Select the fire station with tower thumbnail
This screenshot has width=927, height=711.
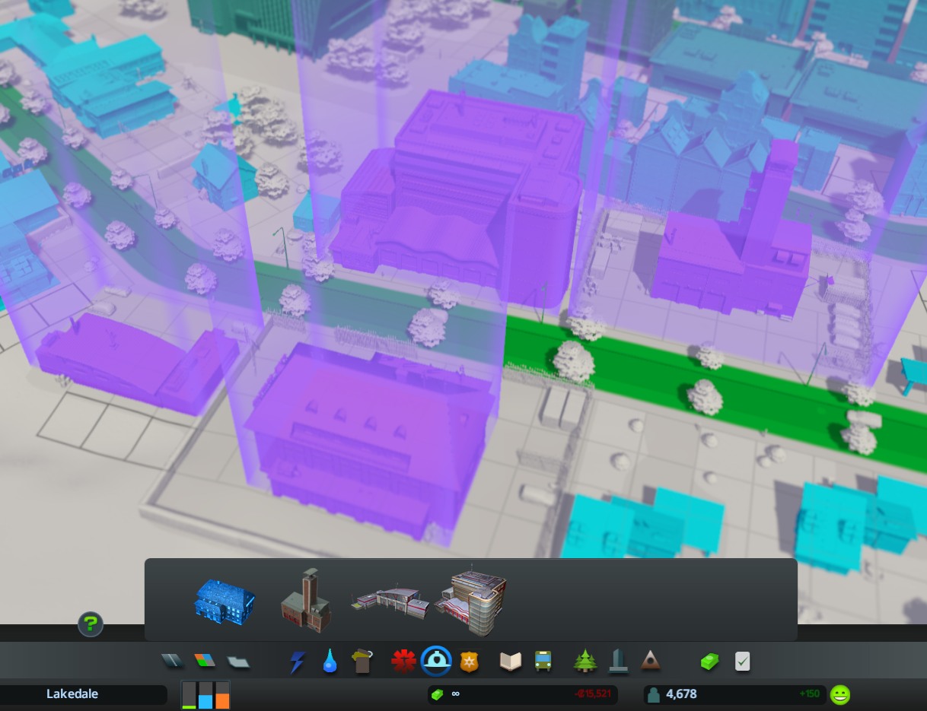pos(306,601)
